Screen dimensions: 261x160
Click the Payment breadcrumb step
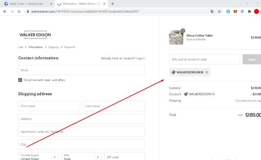coord(70,47)
